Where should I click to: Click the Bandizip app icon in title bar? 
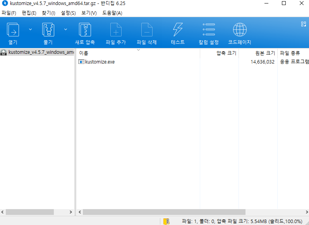click(x=5, y=3)
